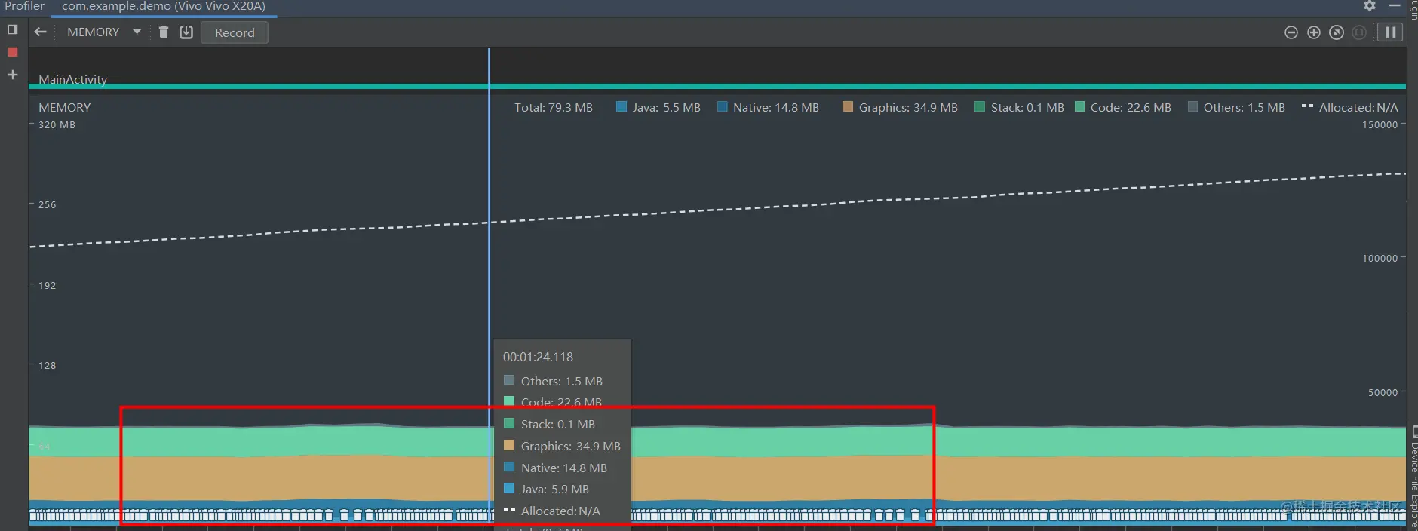Image resolution: width=1418 pixels, height=531 pixels.
Task: Zoom out the timeline
Action: [x=1291, y=32]
